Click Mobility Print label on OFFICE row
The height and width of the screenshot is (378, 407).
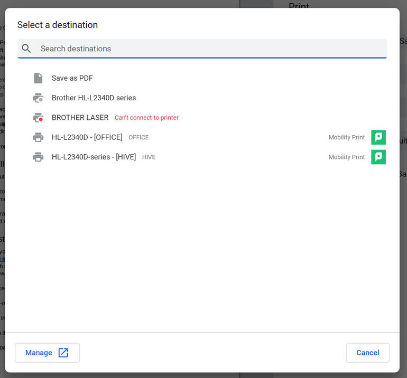[347, 137]
